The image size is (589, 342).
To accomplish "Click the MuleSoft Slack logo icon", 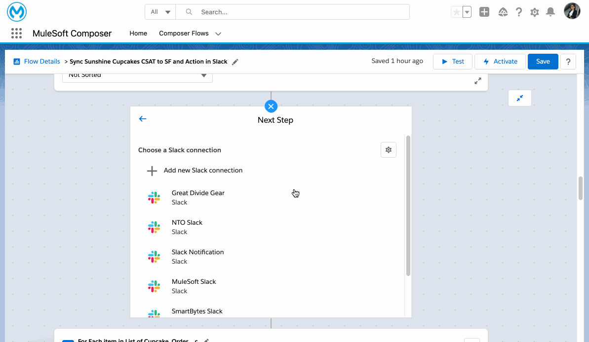I will pyautogui.click(x=154, y=286).
